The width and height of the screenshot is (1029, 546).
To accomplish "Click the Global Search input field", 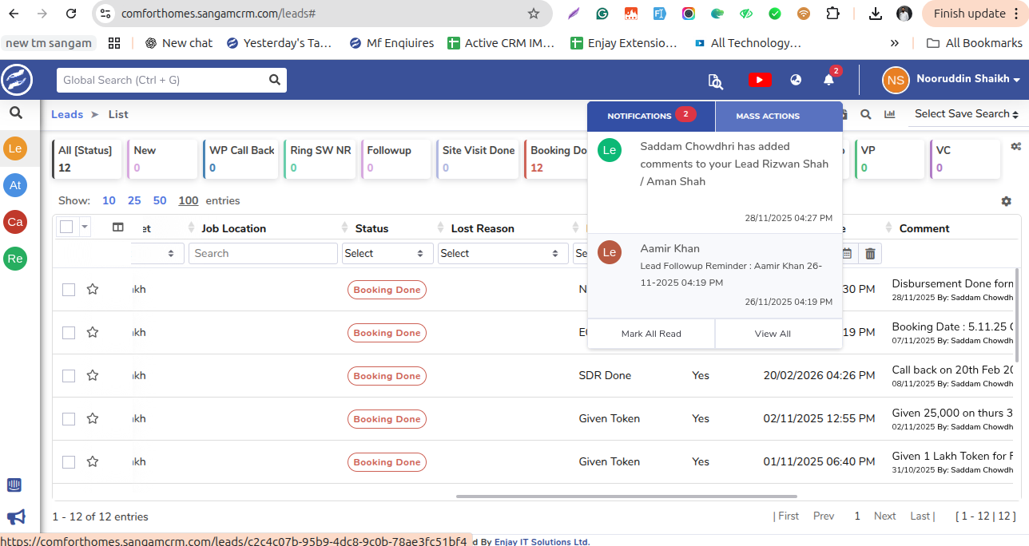I will 164,80.
